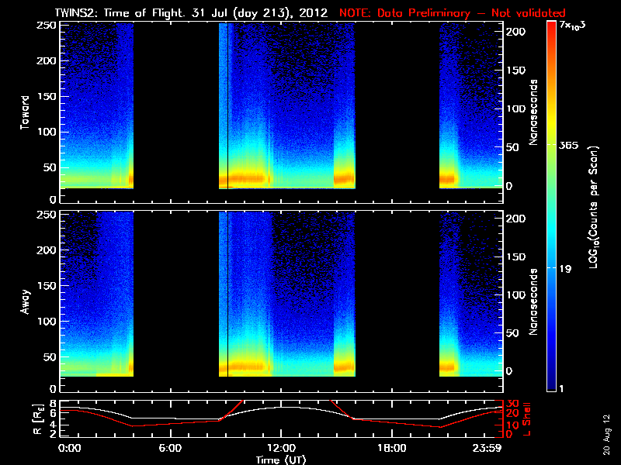This screenshot has width=621, height=465.
Task: Click the L Shell '30' tick label
Action: 512,404
